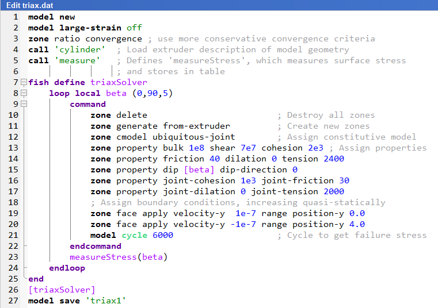Place cursor on 'model new' text
Screen dimensions: 438x308
point(51,17)
